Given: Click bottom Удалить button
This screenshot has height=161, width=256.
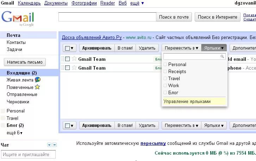Looking at the screenshot, I should 147,125.
